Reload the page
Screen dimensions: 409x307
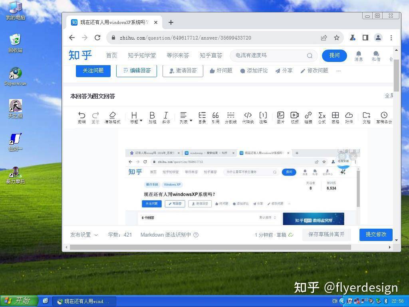tap(97, 38)
